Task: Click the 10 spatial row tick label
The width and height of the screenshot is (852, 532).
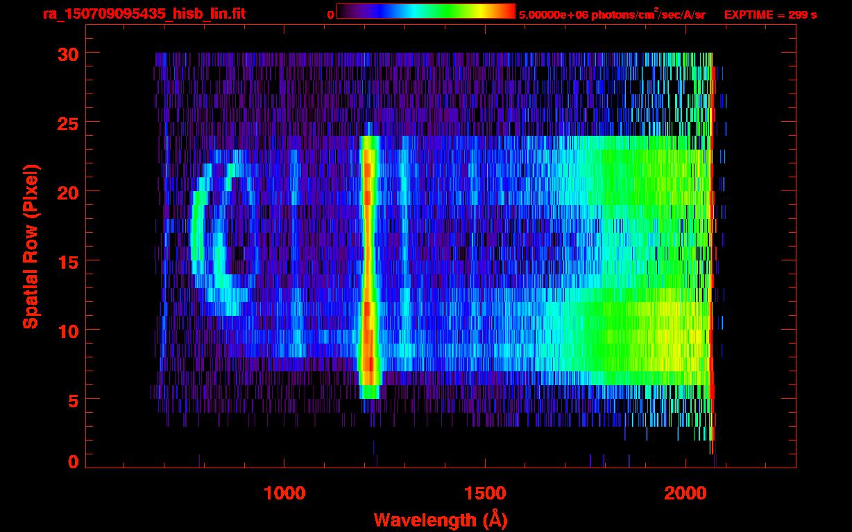Action: pyautogui.click(x=68, y=330)
